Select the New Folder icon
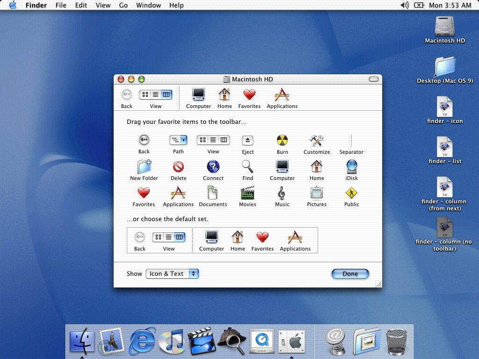This screenshot has width=479, height=359. [x=144, y=166]
